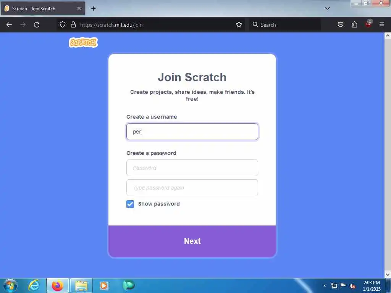The height and width of the screenshot is (293, 391).
Task: Open the Windows Start menu
Action: coord(10,285)
